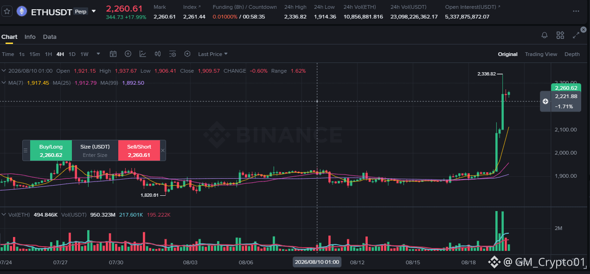Click the 08/06 date axis label
This screenshot has height=274, width=590.
click(x=246, y=262)
